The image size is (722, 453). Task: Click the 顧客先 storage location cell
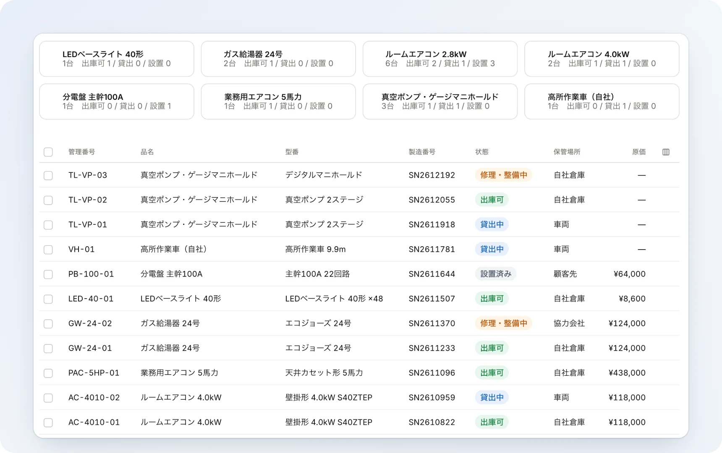pos(565,274)
